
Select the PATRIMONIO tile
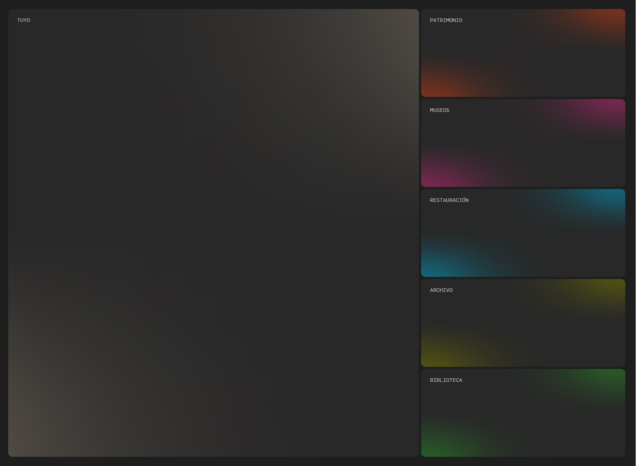pyautogui.click(x=523, y=53)
